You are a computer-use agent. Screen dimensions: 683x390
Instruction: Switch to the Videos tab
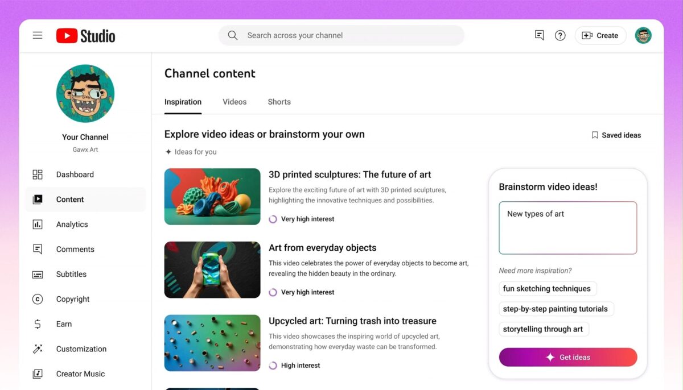click(x=234, y=102)
